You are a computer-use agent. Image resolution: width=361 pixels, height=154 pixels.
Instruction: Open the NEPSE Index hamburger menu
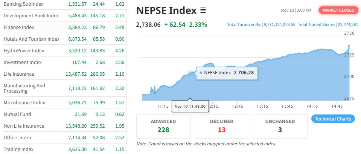click(203, 10)
